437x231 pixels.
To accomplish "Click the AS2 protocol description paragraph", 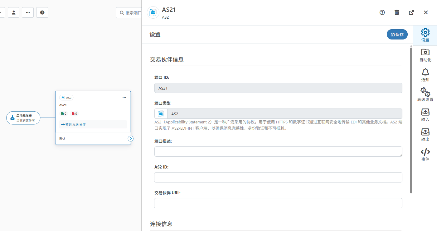I will click(x=278, y=125).
